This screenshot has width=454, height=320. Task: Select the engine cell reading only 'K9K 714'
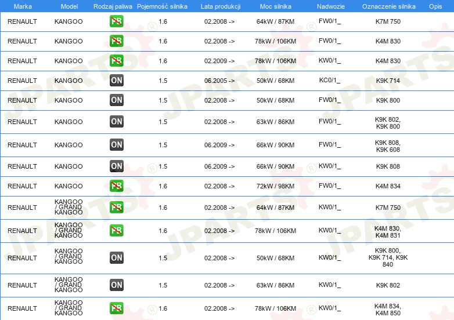click(388, 81)
